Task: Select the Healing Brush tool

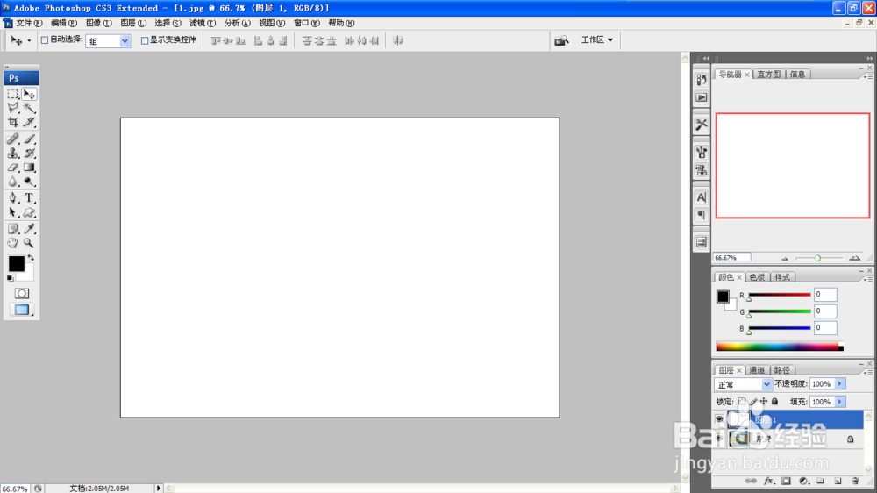Action: coord(13,139)
